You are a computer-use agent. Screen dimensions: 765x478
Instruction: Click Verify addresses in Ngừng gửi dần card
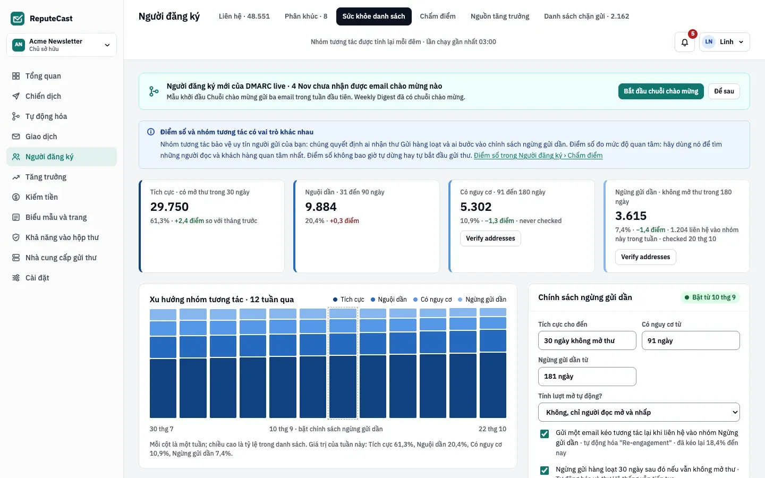(645, 257)
